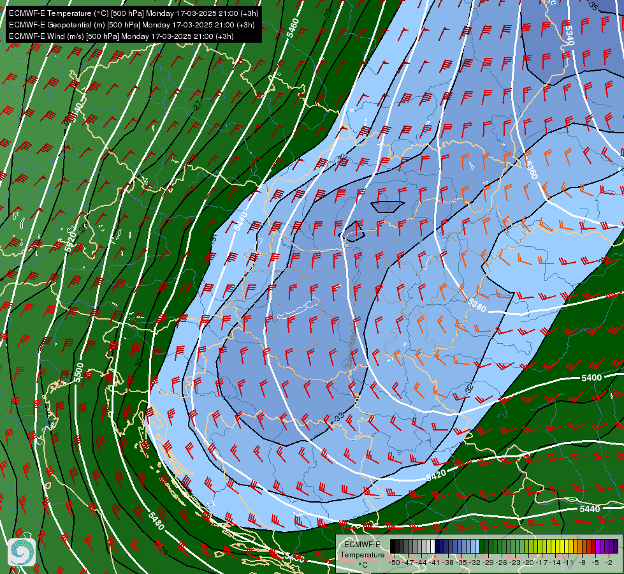624x574 pixels.
Task: Click the -41 tick label in the legend
Action: (x=435, y=563)
